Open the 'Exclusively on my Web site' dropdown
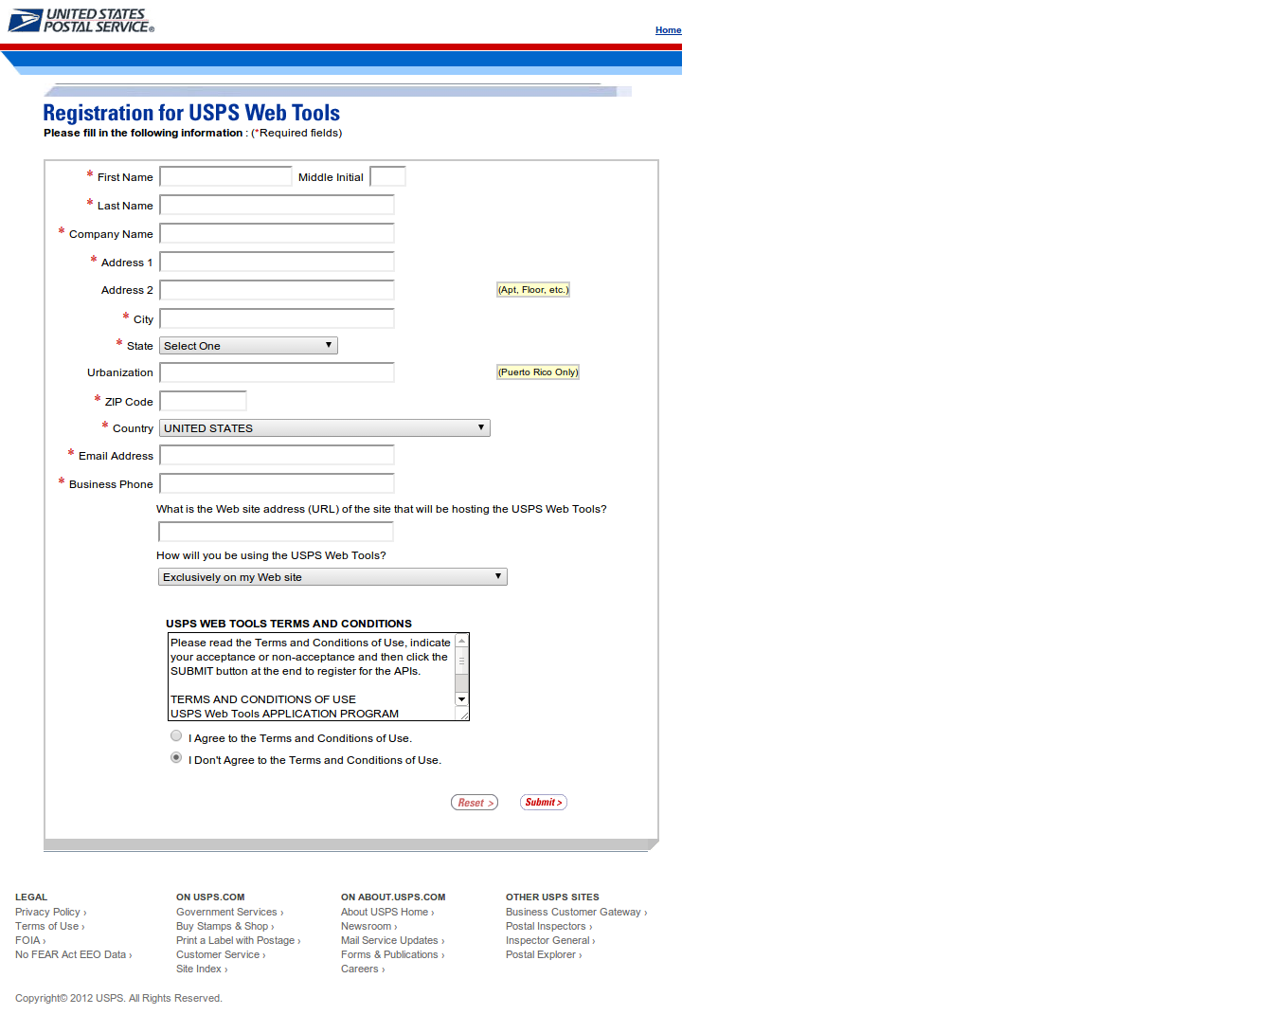The height and width of the screenshot is (1033, 1274). pyautogui.click(x=332, y=577)
